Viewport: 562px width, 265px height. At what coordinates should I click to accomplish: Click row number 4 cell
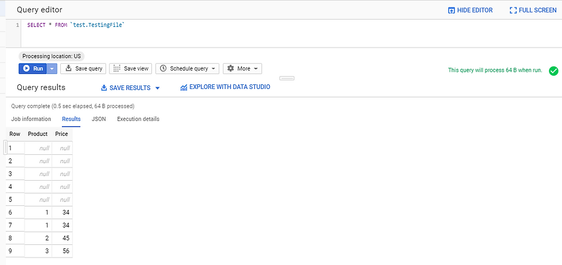[15, 186]
